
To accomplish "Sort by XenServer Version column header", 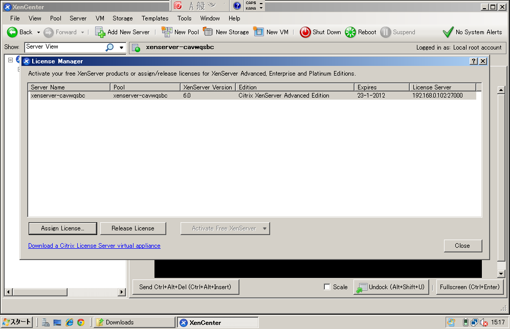I will tap(208, 87).
